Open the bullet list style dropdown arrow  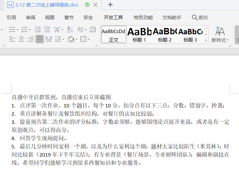(18, 30)
